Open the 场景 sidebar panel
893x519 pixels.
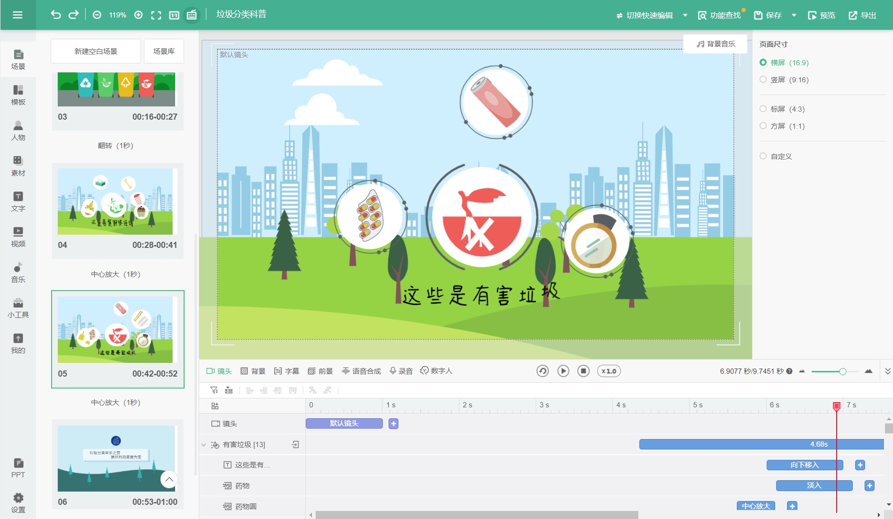click(18, 60)
